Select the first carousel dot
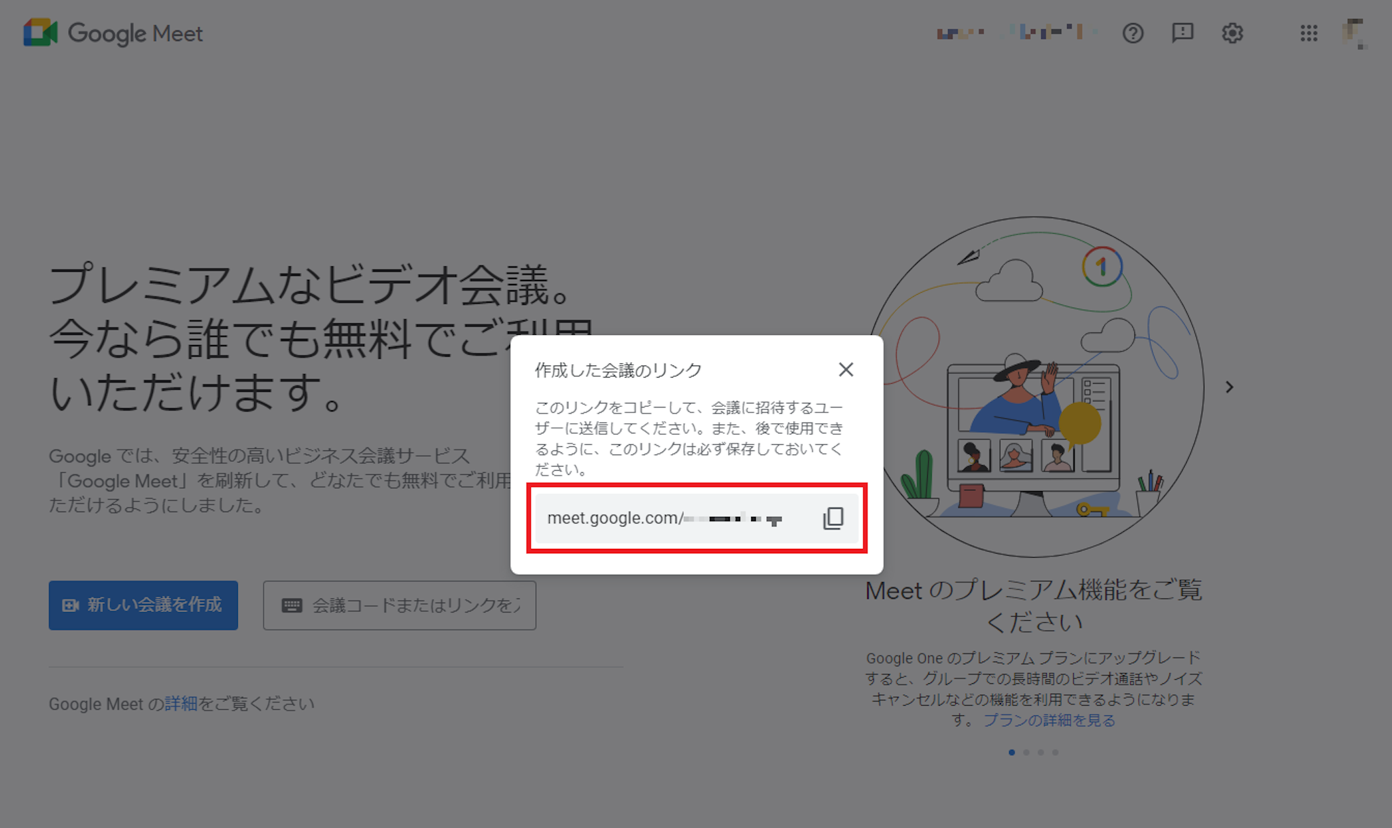This screenshot has width=1392, height=828. (1012, 752)
